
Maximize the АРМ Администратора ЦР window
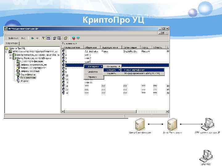coord(163,29)
